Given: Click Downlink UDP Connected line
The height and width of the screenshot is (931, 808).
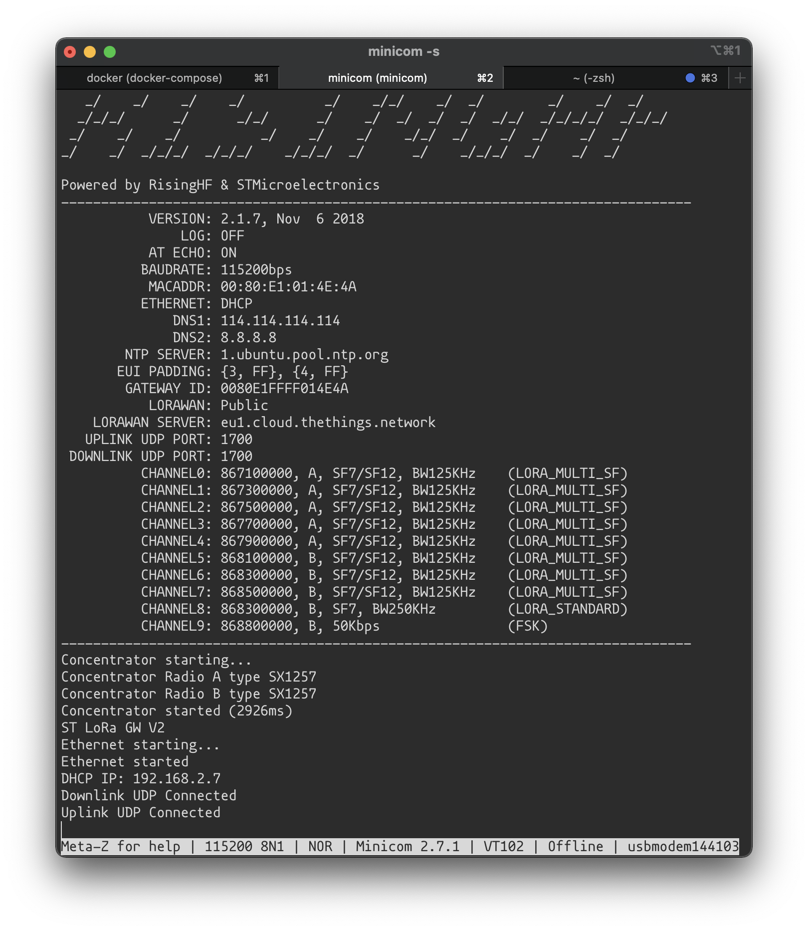Looking at the screenshot, I should coord(149,796).
